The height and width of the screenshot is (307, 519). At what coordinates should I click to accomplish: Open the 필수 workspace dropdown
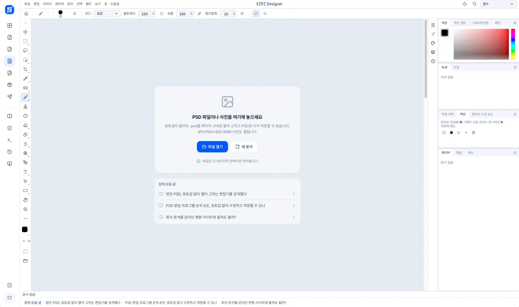(498, 4)
